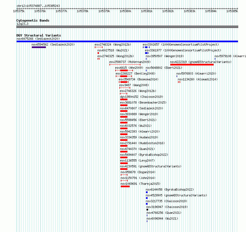The height and width of the screenshot is (232, 246).
Task: Click esv3681078 (Besenbacher2015) label
Action: coord(143,102)
